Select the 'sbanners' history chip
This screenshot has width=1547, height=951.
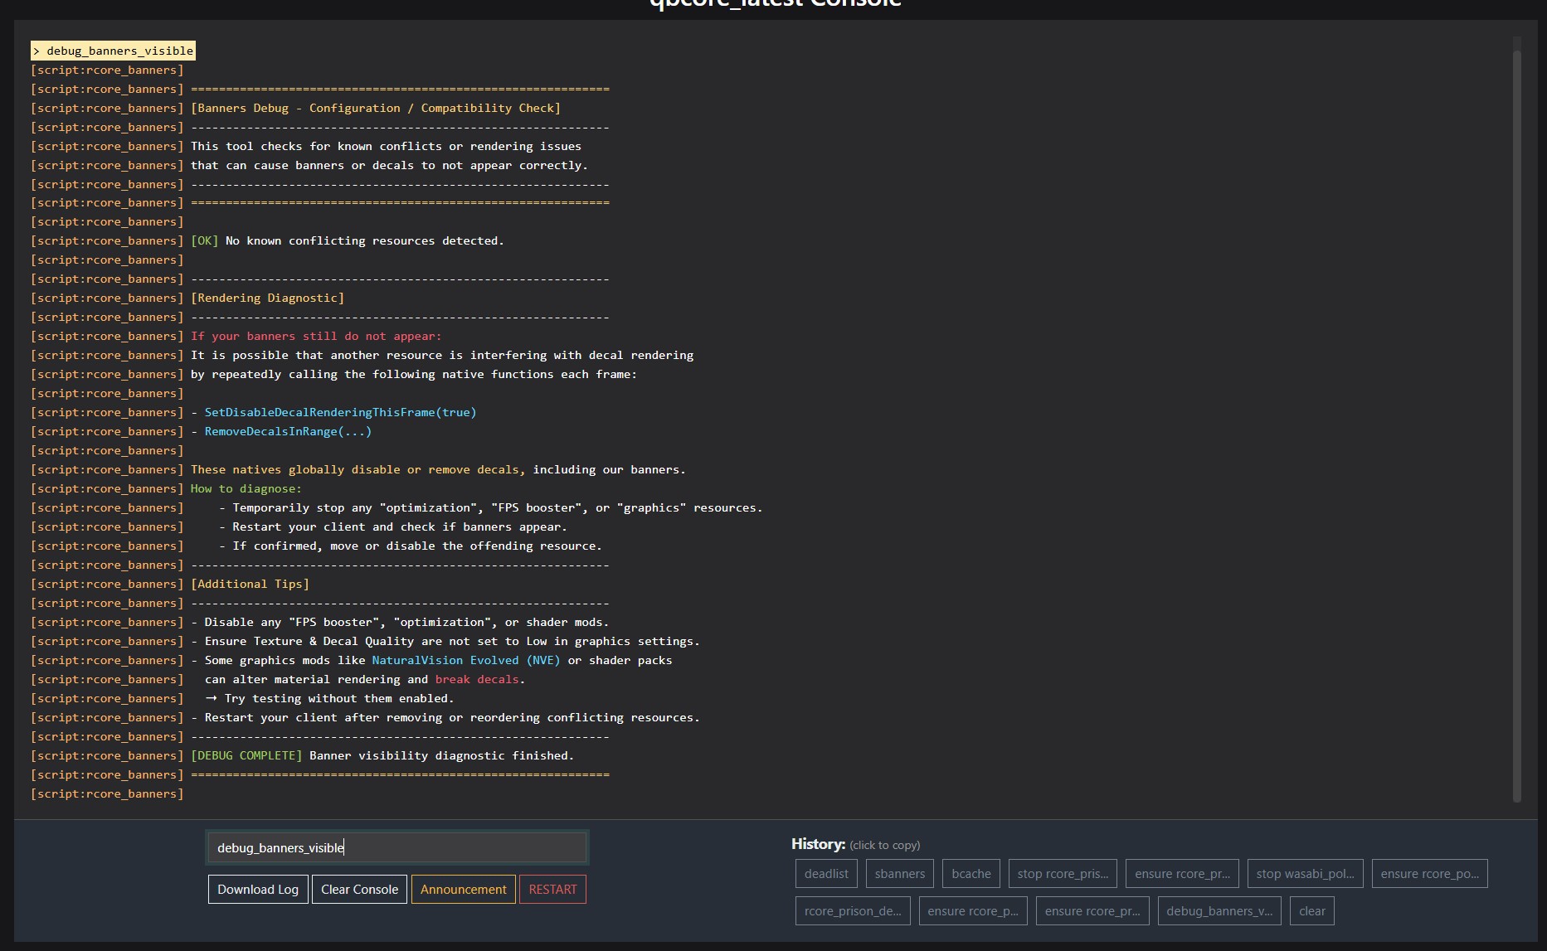click(x=899, y=873)
